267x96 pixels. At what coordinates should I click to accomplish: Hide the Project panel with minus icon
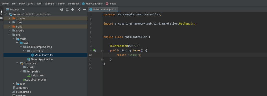click(84, 10)
